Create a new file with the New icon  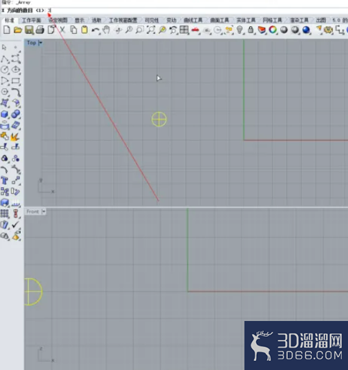[x=7, y=30]
